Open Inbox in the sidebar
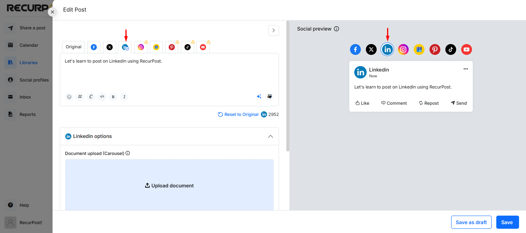The width and height of the screenshot is (526, 233). coord(27,97)
